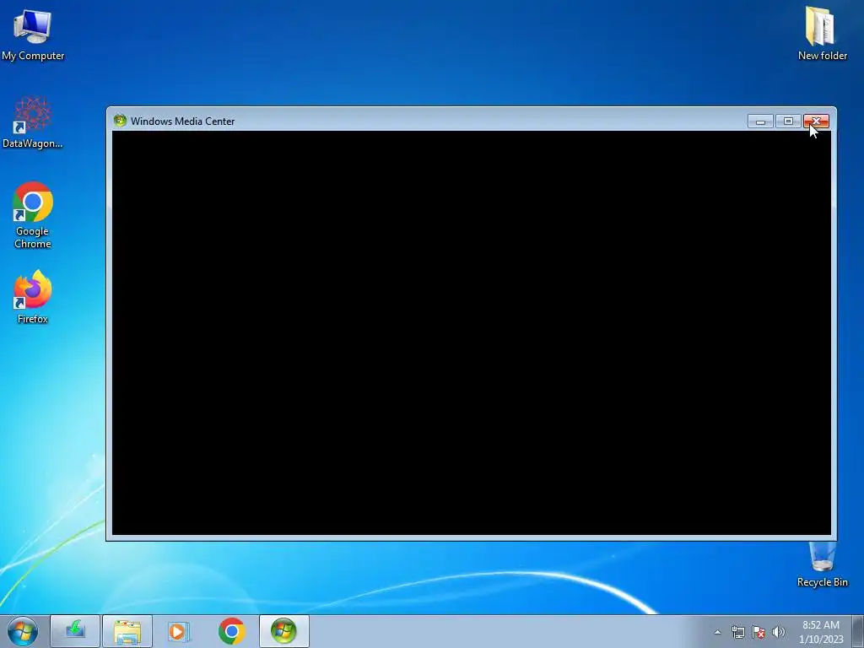Click Windows Media Center taskbar button
This screenshot has width=864, height=648.
pyautogui.click(x=283, y=631)
